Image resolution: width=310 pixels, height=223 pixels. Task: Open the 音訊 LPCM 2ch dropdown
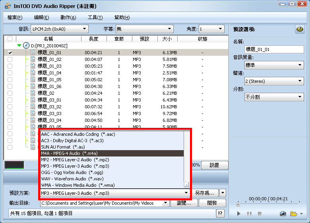(x=60, y=29)
